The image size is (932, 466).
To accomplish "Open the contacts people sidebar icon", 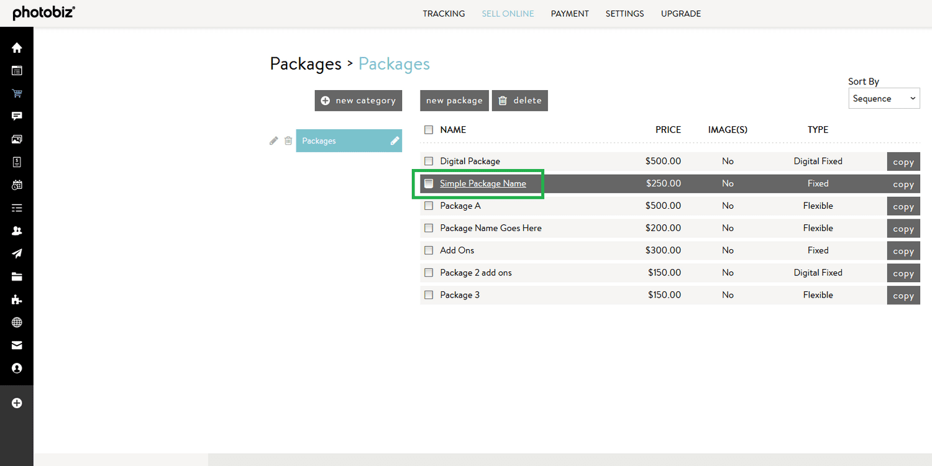I will (17, 231).
